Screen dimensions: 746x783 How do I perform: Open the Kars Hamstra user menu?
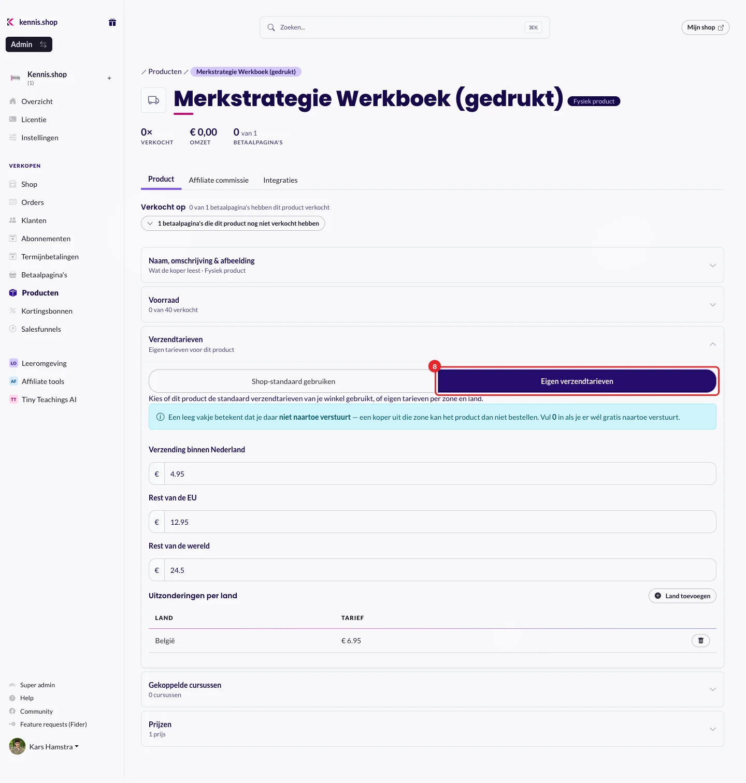45,746
